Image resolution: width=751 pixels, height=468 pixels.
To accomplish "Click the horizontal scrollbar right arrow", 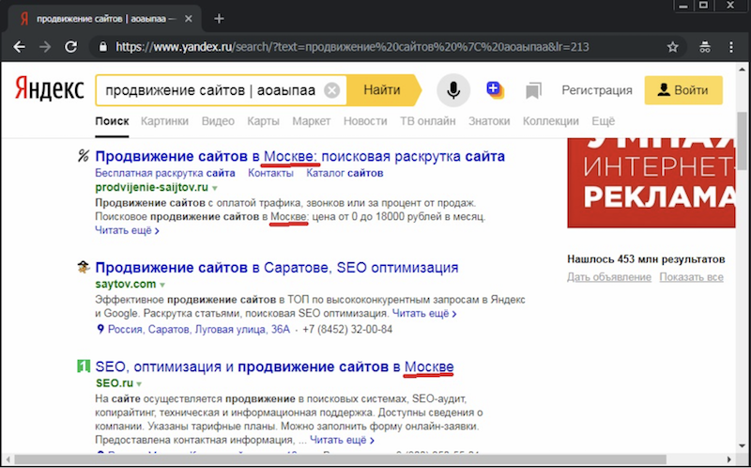I will (729, 459).
